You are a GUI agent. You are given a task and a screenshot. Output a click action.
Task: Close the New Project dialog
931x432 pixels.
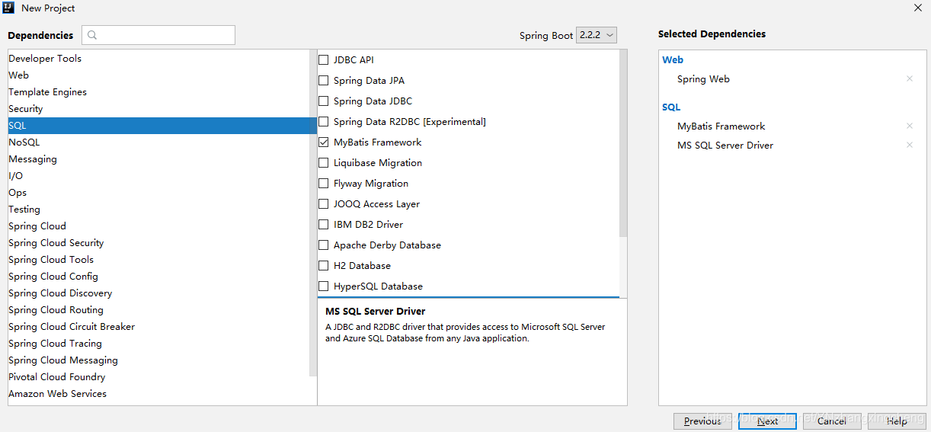[x=917, y=8]
